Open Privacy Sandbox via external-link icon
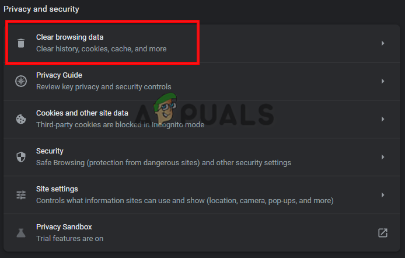 click(383, 233)
